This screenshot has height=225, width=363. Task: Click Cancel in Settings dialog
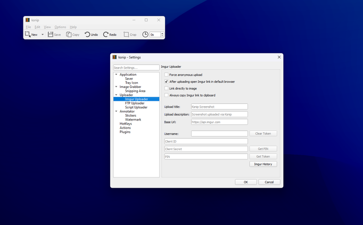click(x=269, y=182)
